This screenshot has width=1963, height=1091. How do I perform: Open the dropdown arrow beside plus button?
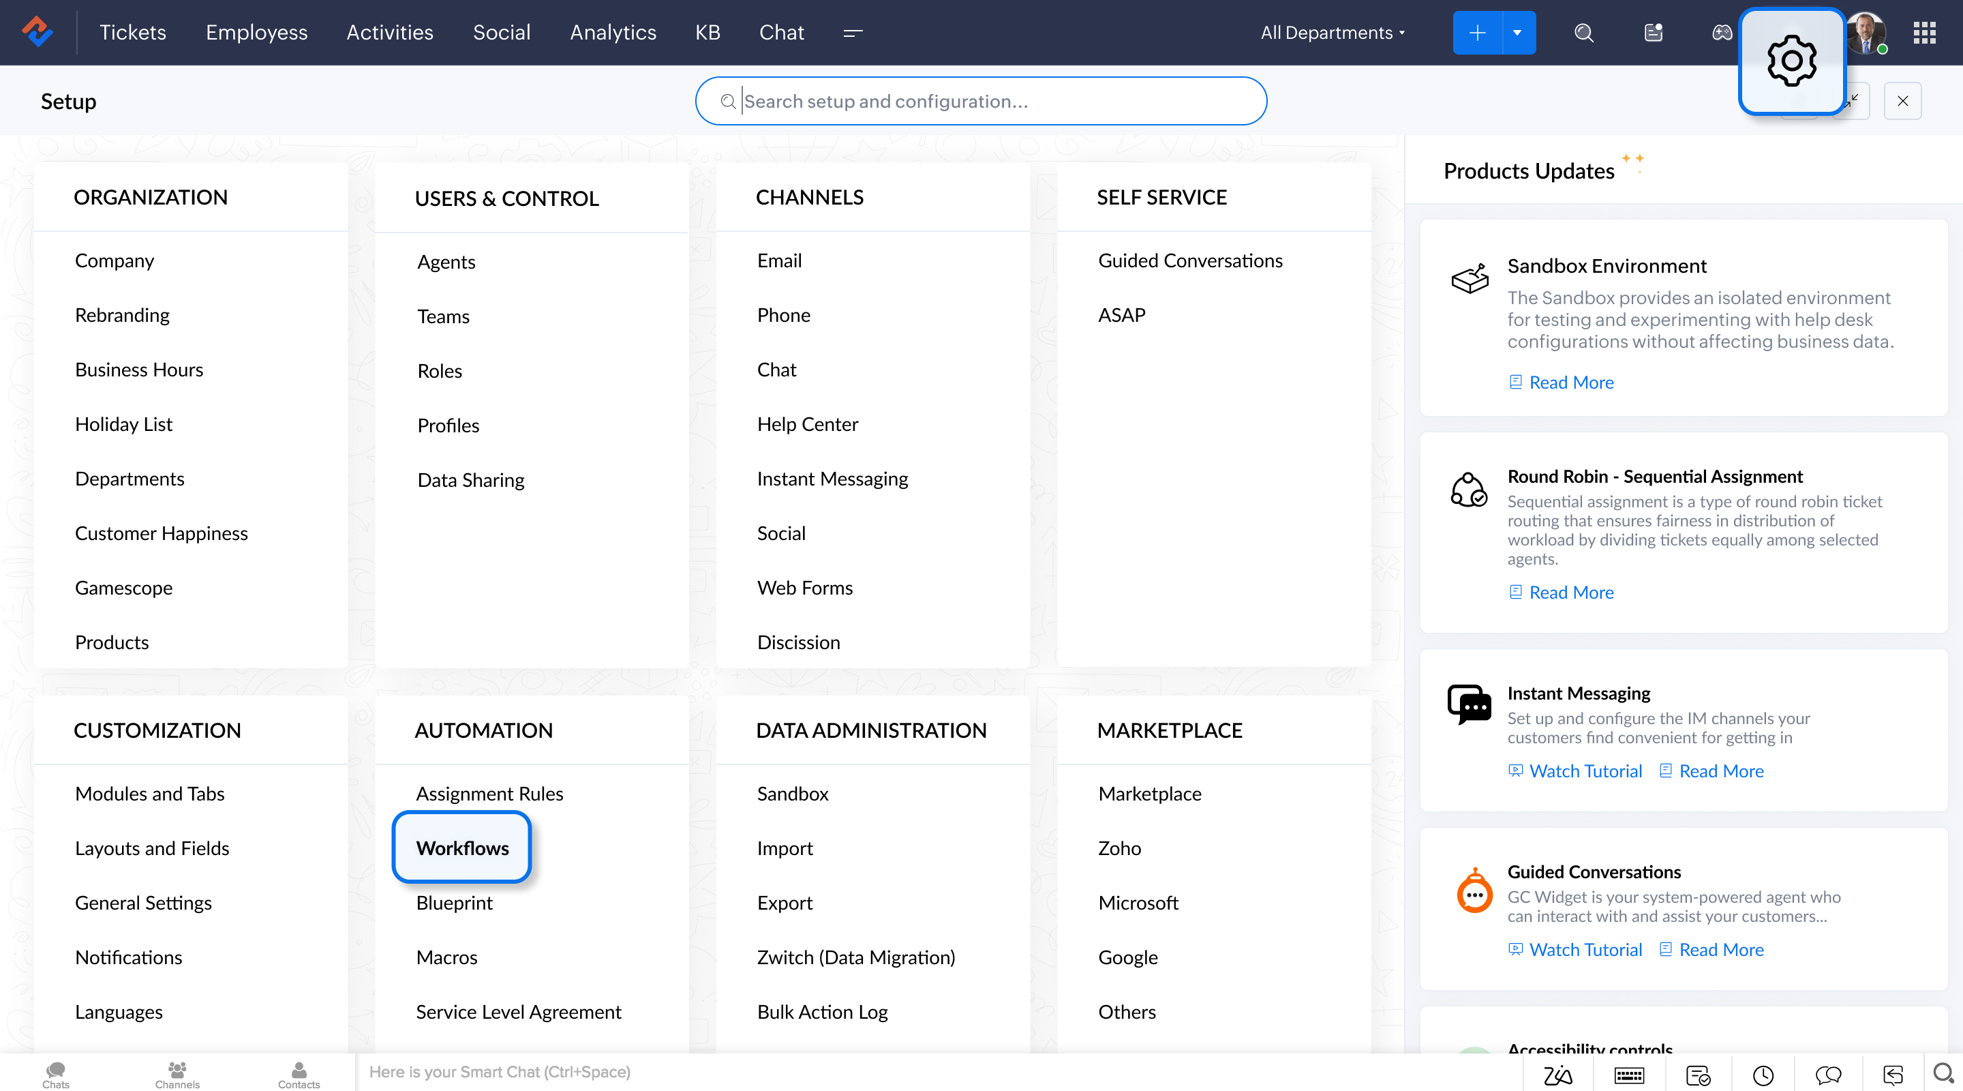[x=1517, y=33]
